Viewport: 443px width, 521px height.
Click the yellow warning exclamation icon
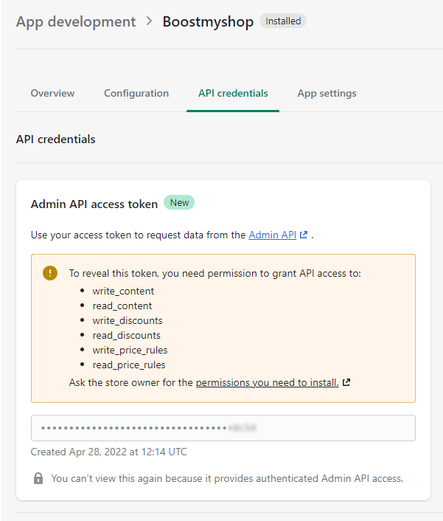[x=50, y=273]
